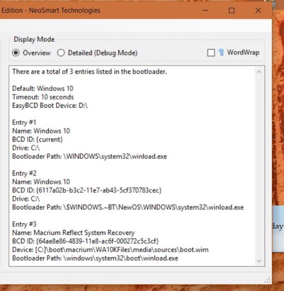The width and height of the screenshot is (284, 291).
Task: Click the 'Timeout: 10 seconds' line
Action: coord(43,97)
